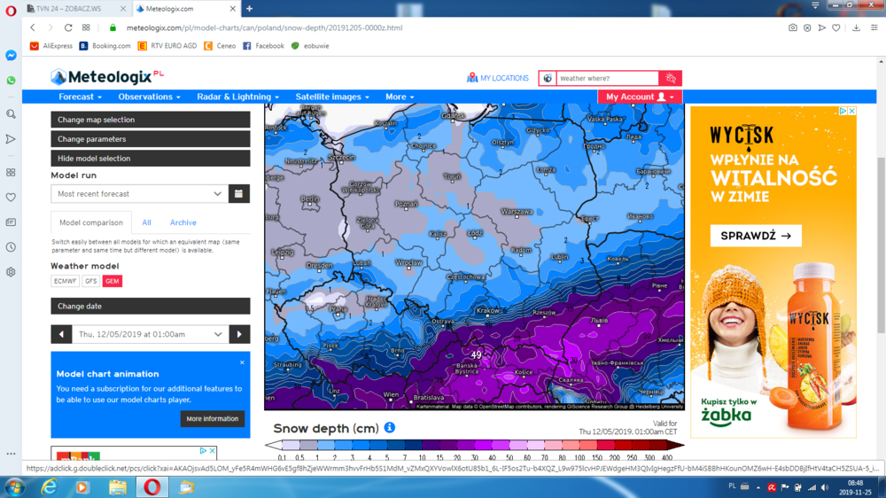Open Ceneo bookmark
This screenshot has width=886, height=498.
[220, 46]
